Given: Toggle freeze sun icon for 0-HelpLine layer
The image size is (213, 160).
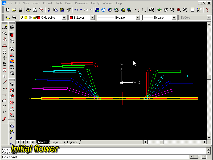Looking at the screenshot, I should pyautogui.click(x=26, y=18).
